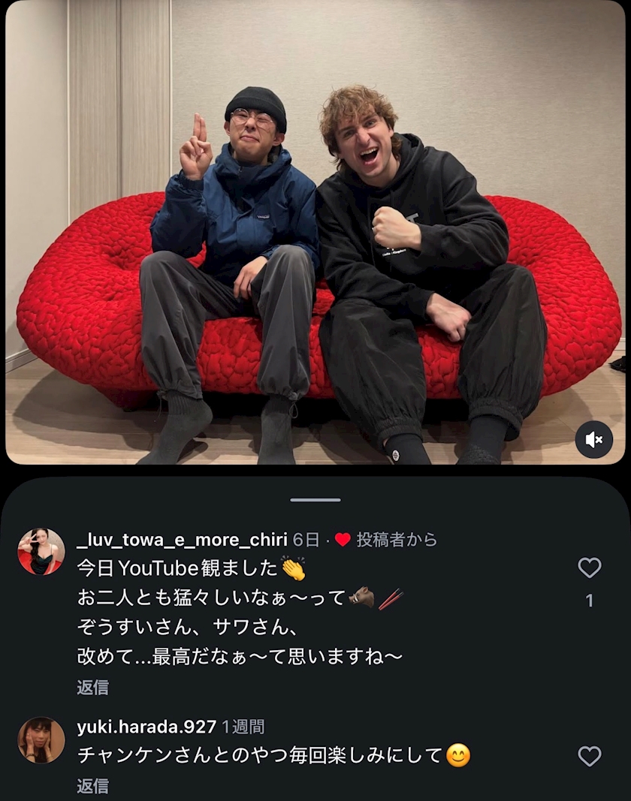The width and height of the screenshot is (631, 801).
Task: Tap the 1週間 timestamp on second comment
Action: (243, 727)
